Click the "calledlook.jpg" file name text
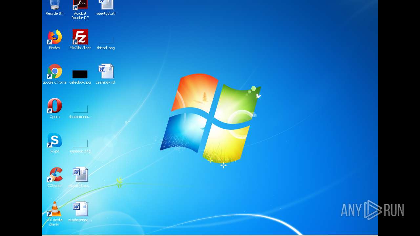 point(80,82)
